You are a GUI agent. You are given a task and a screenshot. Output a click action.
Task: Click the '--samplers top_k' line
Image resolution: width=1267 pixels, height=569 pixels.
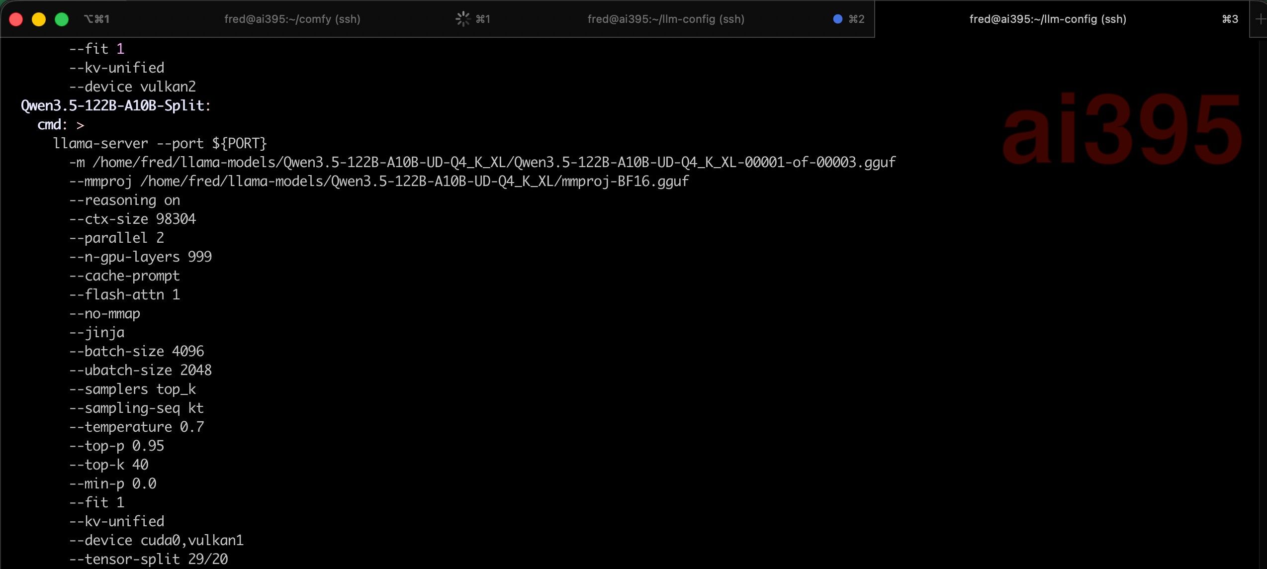pos(132,389)
